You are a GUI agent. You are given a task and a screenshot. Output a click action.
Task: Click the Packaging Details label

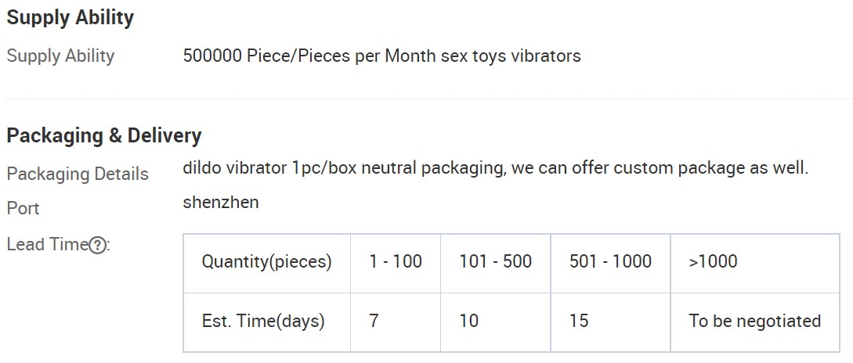pos(78,174)
